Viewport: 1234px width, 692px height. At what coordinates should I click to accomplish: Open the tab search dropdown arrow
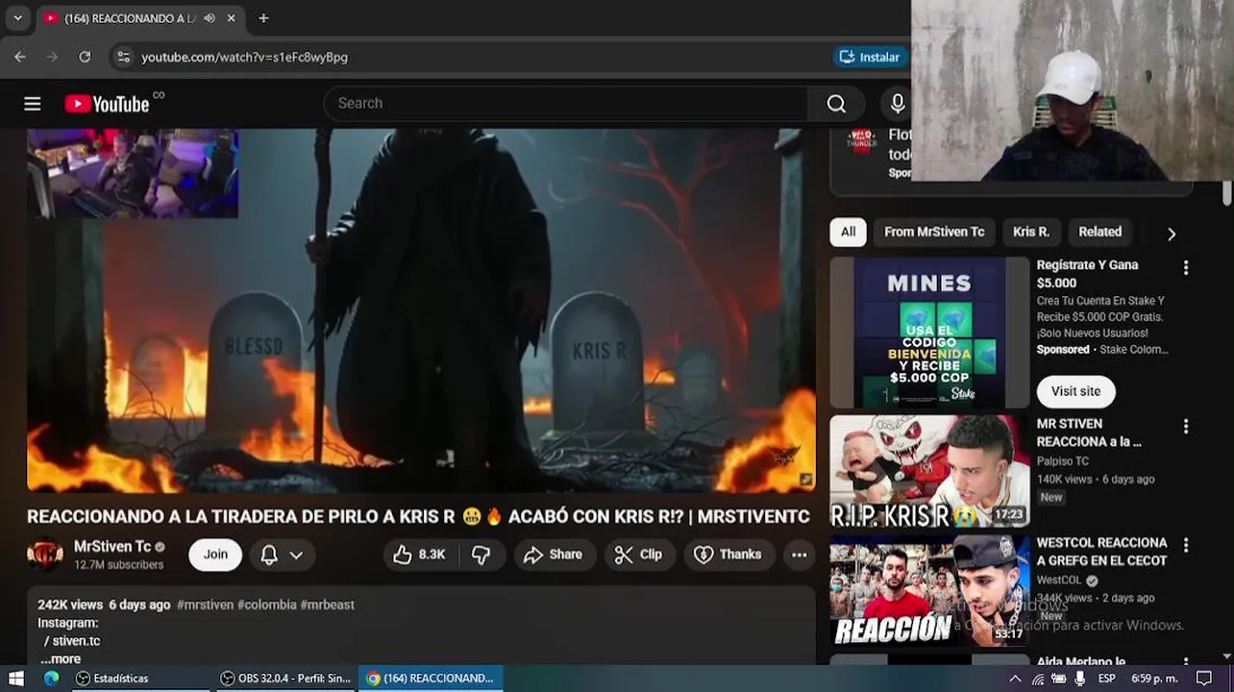coord(17,18)
